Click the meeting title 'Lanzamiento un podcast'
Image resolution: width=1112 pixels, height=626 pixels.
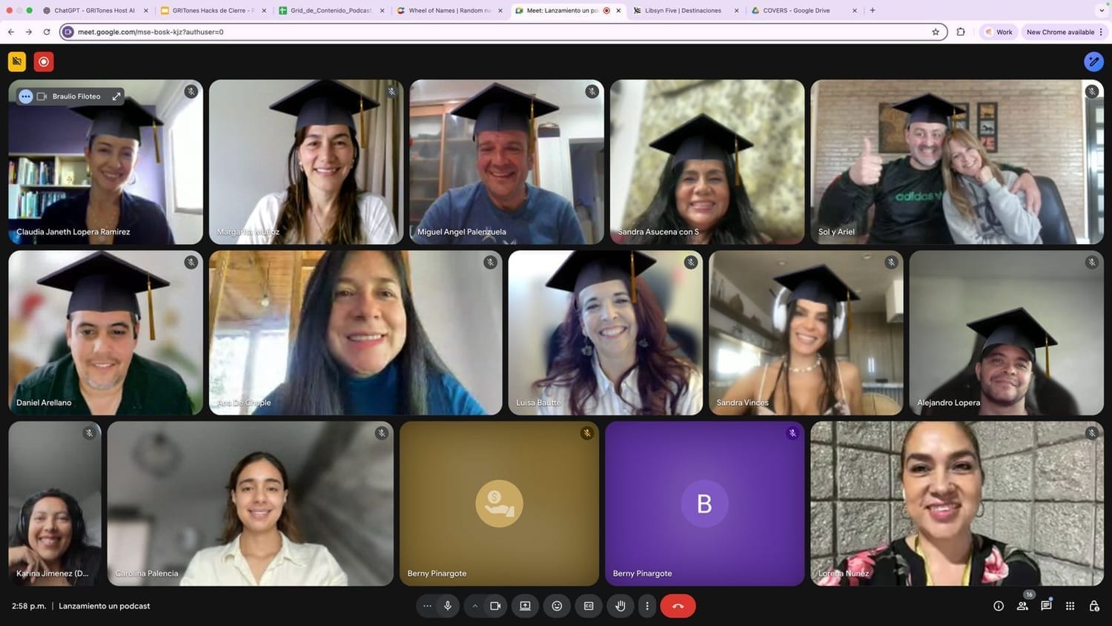[x=105, y=606]
